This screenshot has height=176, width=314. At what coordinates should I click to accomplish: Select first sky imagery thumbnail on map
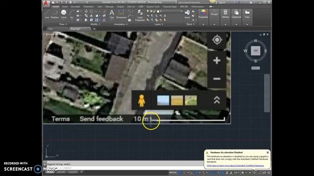163,100
